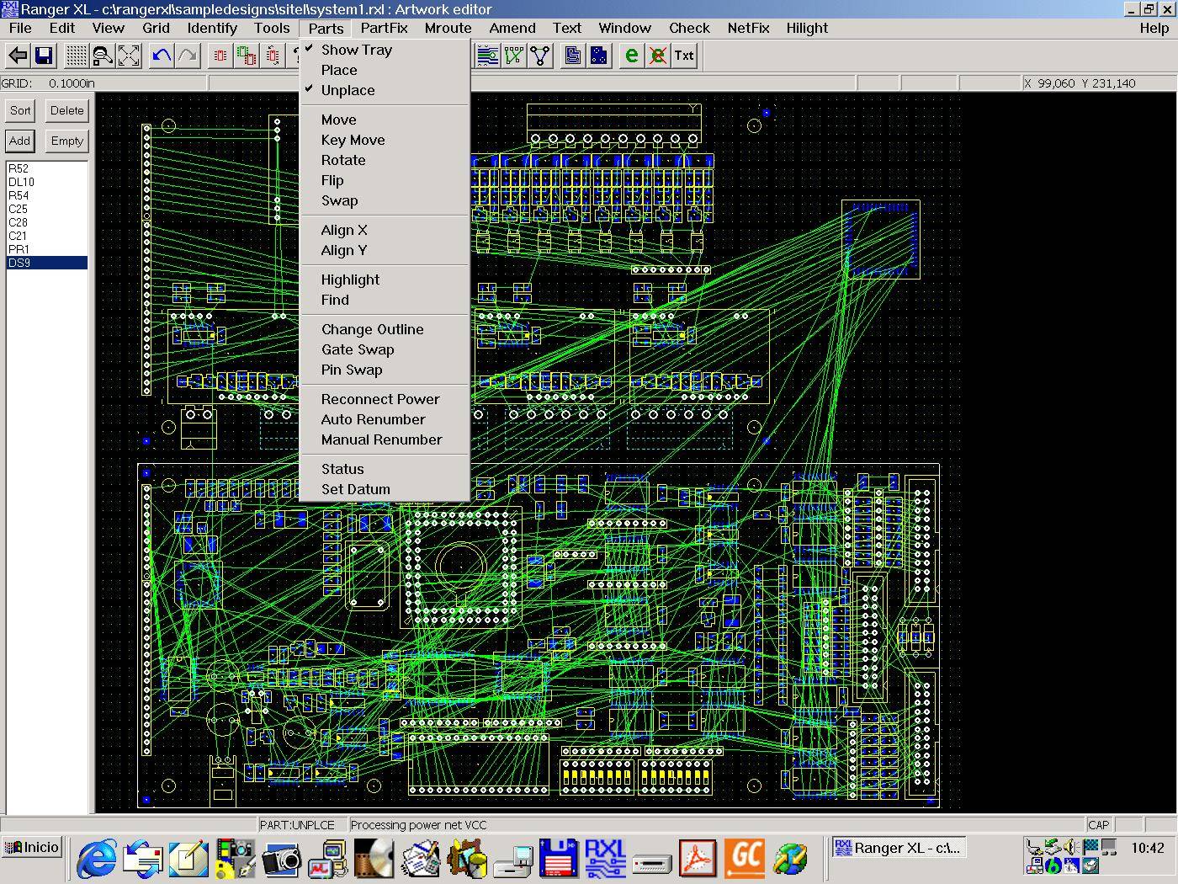Open the Hilight menu
This screenshot has width=1178, height=884.
click(807, 28)
